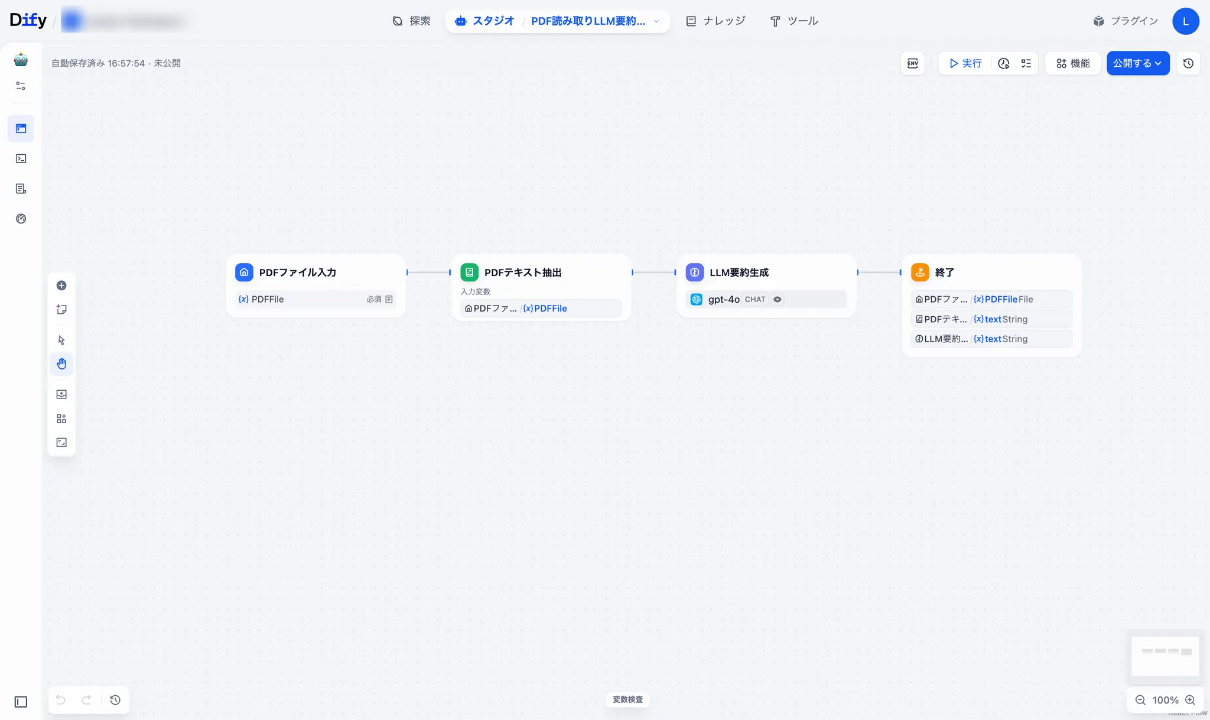Add a note with sticky-note icon
The width and height of the screenshot is (1210, 720).
tap(61, 310)
